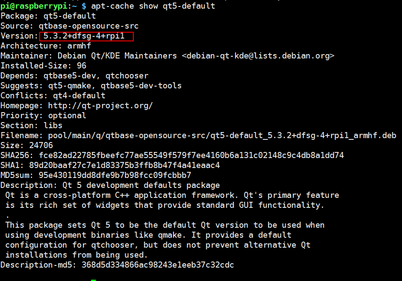The image size is (402, 281).
Task: Click the MD5sum hash value
Action: click(x=115, y=175)
